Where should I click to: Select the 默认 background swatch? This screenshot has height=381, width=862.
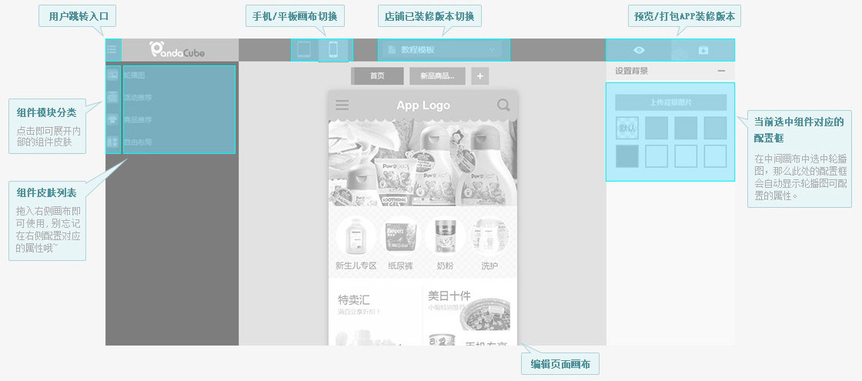point(626,128)
